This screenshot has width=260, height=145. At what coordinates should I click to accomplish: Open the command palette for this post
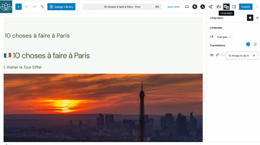(x=122, y=7)
